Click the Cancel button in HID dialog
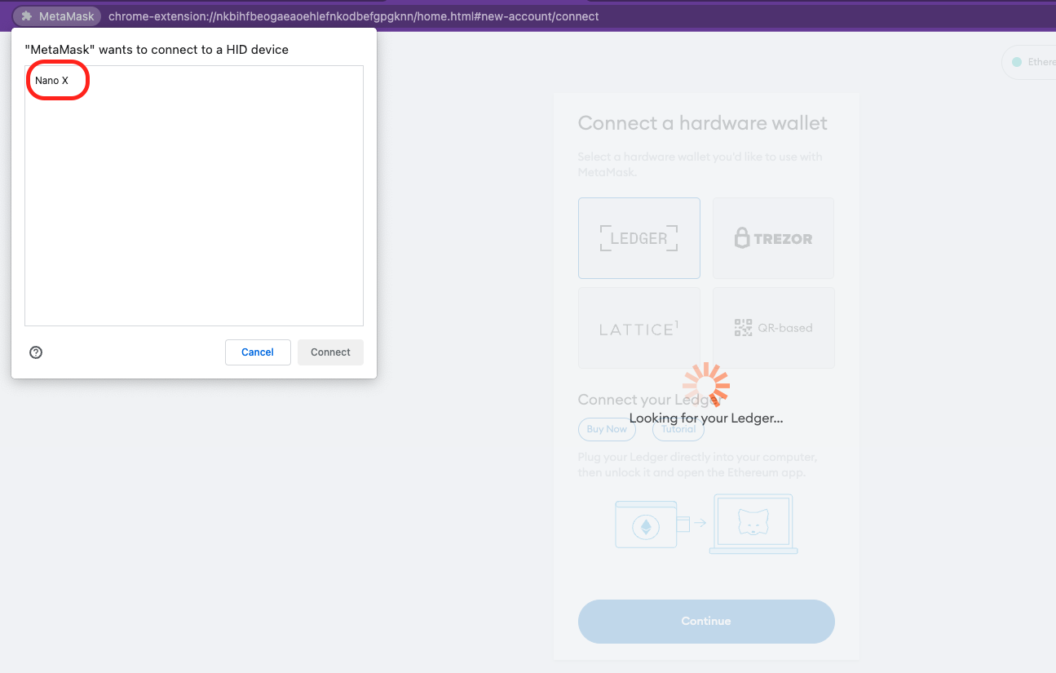 click(x=258, y=352)
